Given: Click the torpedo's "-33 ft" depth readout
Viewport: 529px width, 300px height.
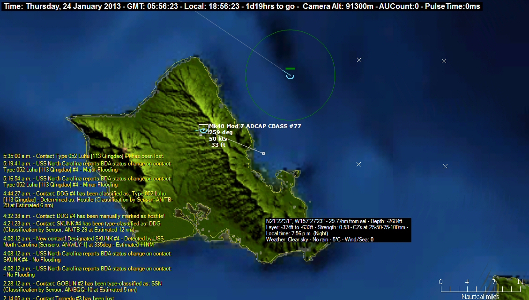Looking at the screenshot, I should (217, 145).
